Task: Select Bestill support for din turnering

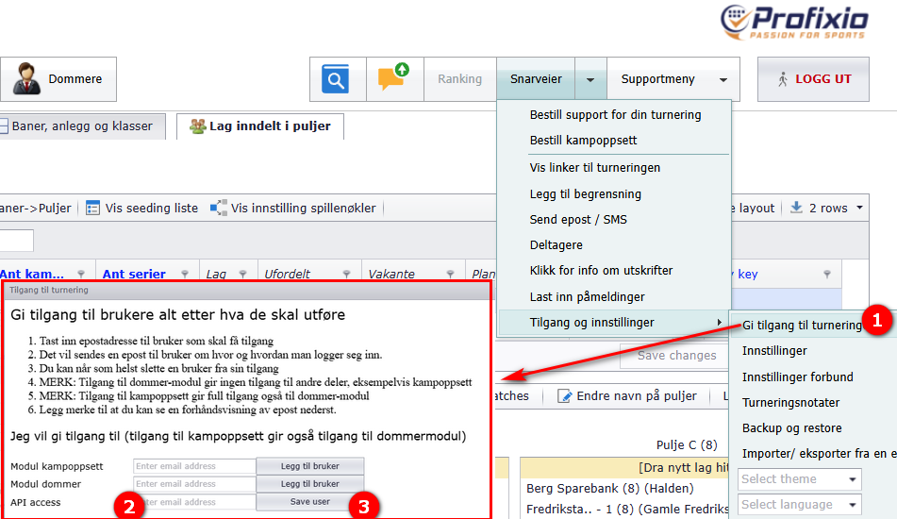Action: [615, 114]
